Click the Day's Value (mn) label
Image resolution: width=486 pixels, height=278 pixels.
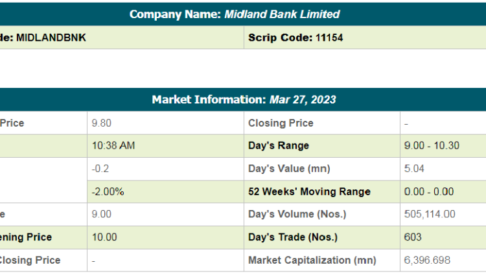[289, 169]
